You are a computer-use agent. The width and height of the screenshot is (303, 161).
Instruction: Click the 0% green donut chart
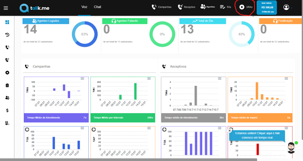tap(162, 34)
